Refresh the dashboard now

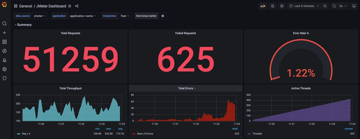click(x=334, y=6)
